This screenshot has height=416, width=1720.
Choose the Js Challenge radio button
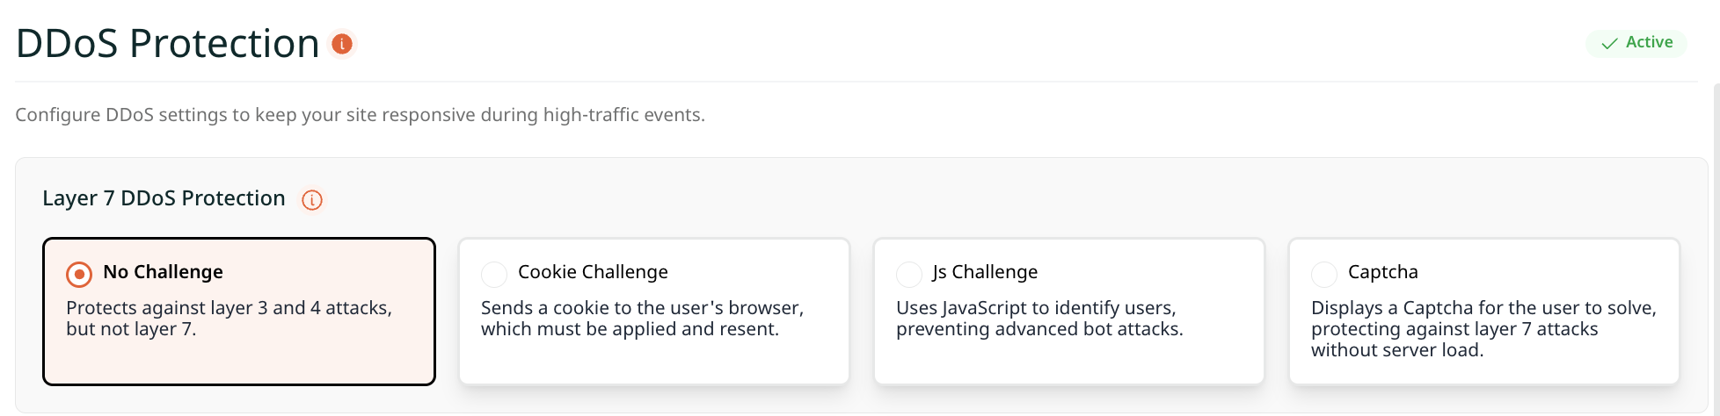(909, 275)
